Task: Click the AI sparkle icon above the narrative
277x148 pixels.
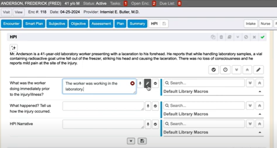Action: [13, 48]
